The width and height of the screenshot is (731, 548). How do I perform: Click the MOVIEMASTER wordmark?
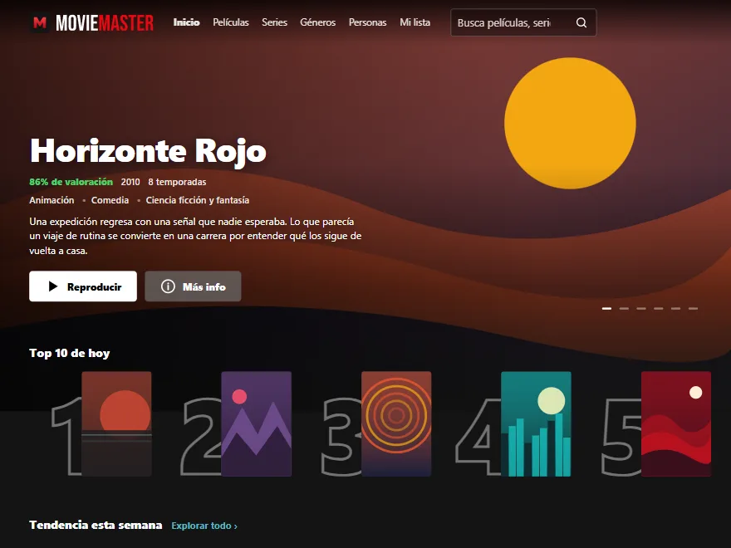[x=105, y=23]
